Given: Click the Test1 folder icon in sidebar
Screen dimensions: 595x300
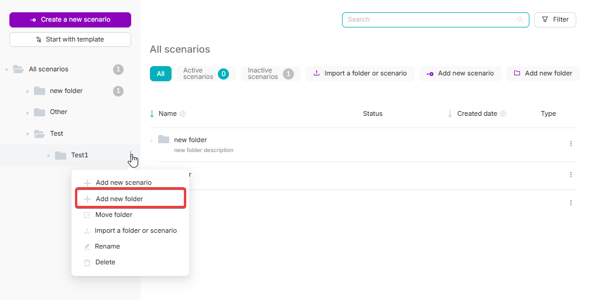Looking at the screenshot, I should click(60, 155).
